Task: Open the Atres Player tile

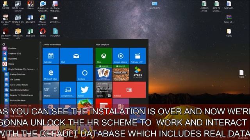Action: pyautogui.click(x=137, y=73)
